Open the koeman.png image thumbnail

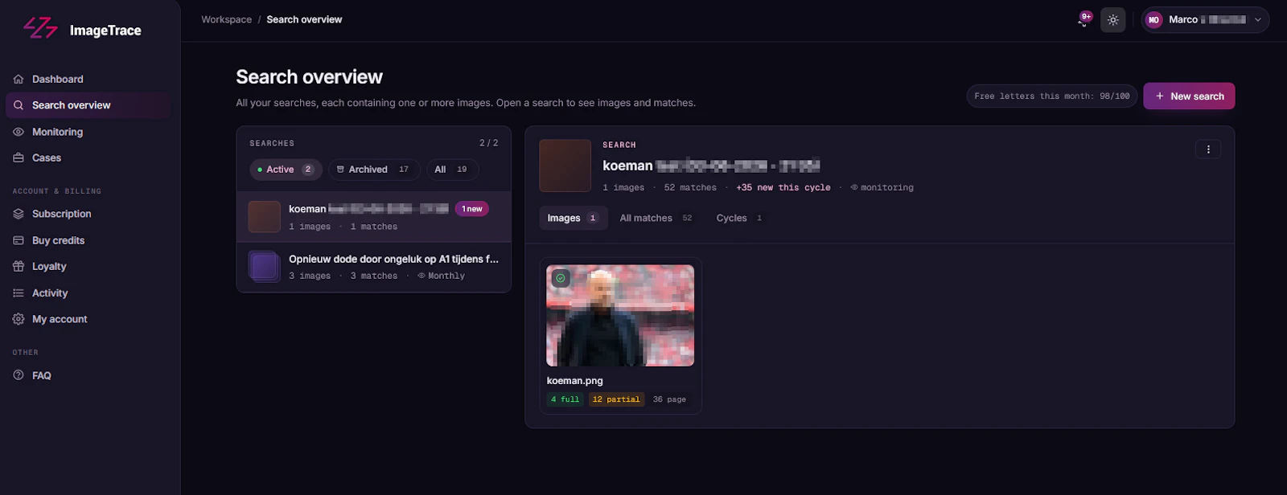coord(620,316)
